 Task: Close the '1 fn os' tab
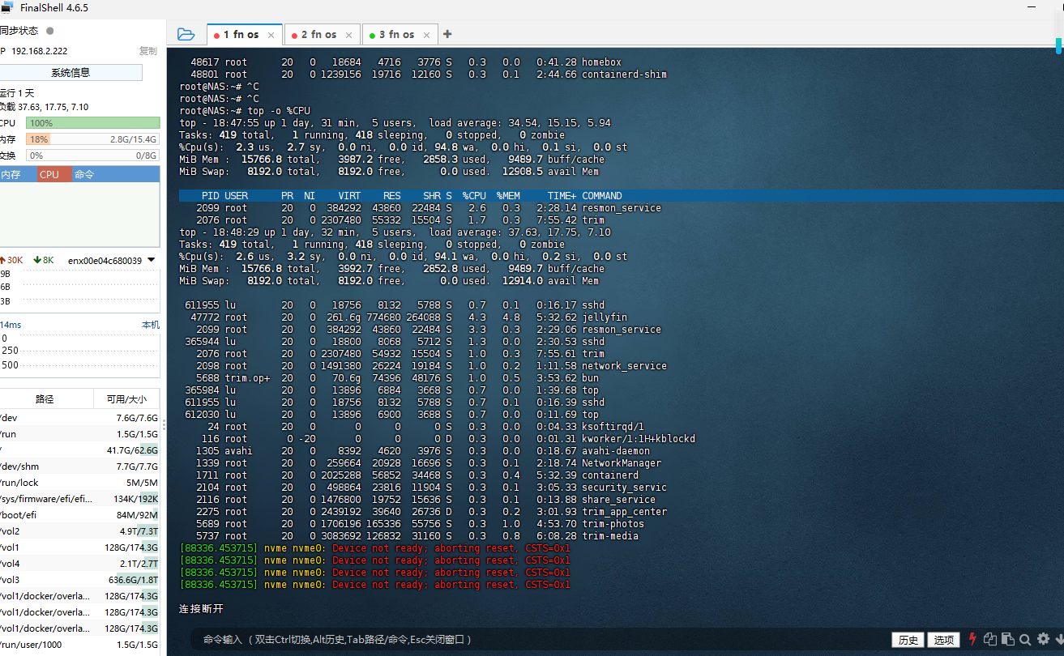271,35
